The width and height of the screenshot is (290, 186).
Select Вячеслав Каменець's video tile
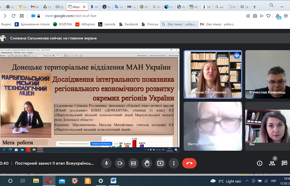[267, 74]
